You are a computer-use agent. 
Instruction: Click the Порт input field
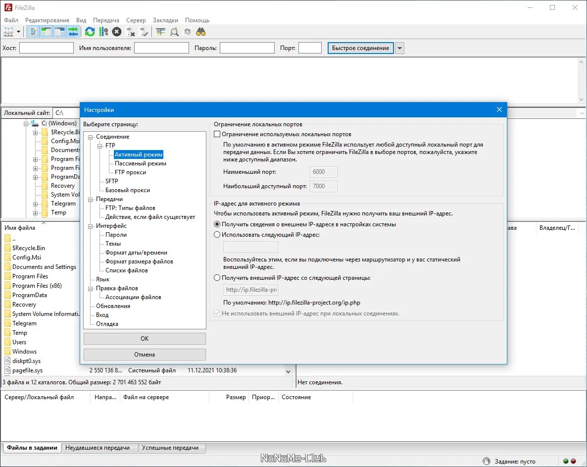(x=310, y=48)
